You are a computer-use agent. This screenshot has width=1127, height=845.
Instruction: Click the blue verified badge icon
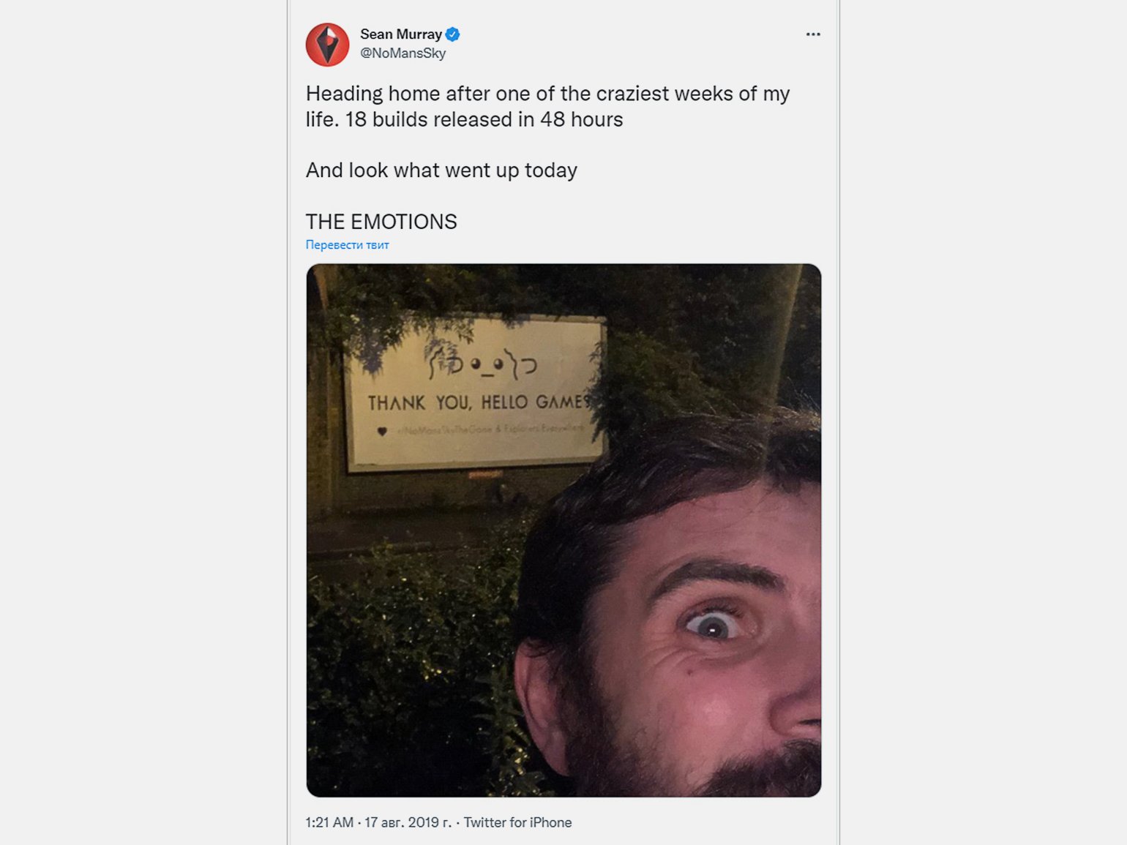click(453, 34)
